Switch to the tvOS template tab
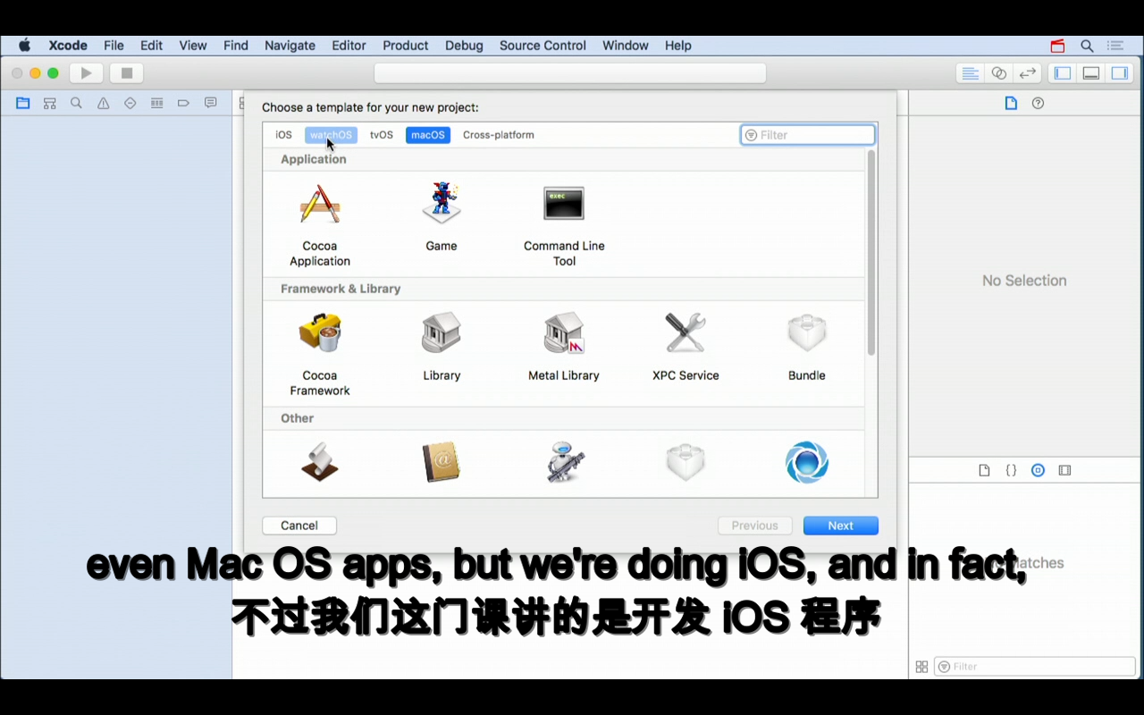 point(382,135)
